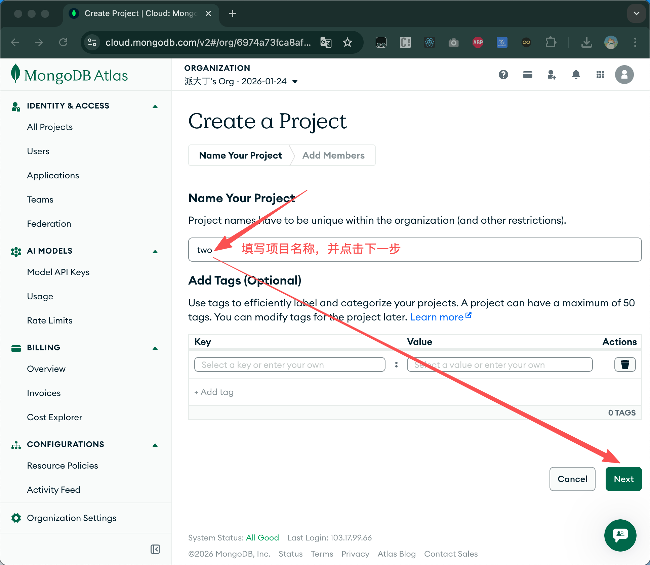The width and height of the screenshot is (650, 565).
Task: Open the apps grid icon
Action: (x=600, y=75)
